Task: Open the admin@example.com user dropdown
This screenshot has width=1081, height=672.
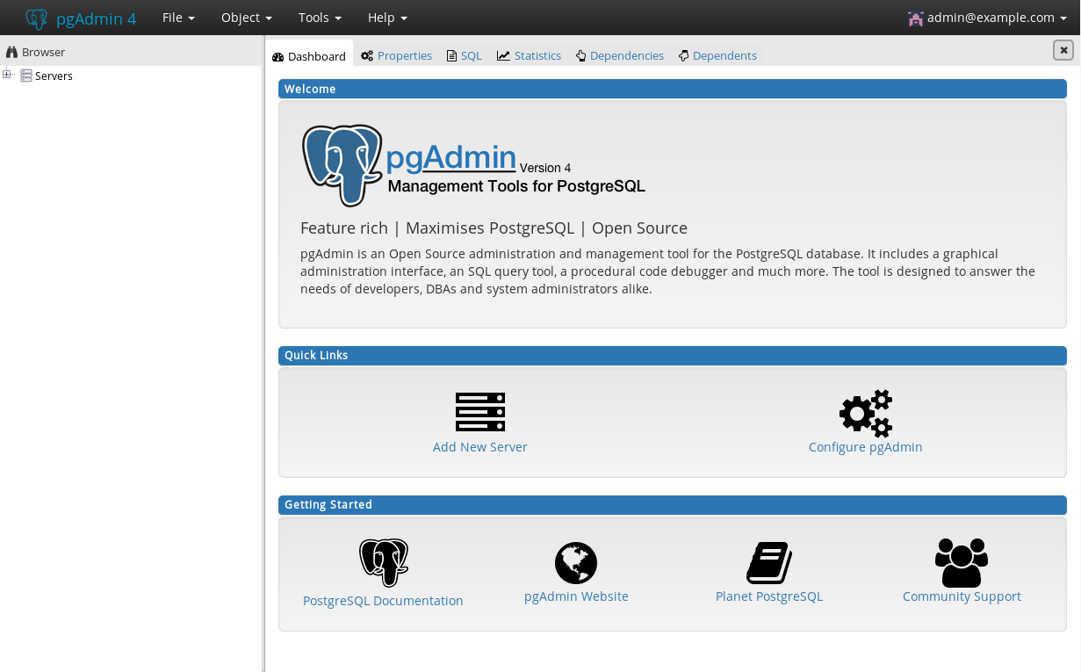Action: coord(988,18)
